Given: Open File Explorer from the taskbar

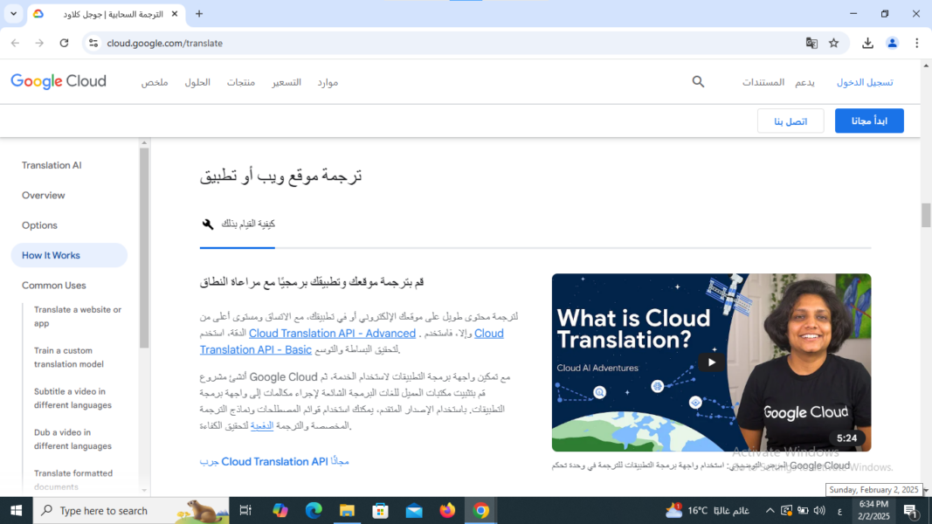Looking at the screenshot, I should click(347, 510).
